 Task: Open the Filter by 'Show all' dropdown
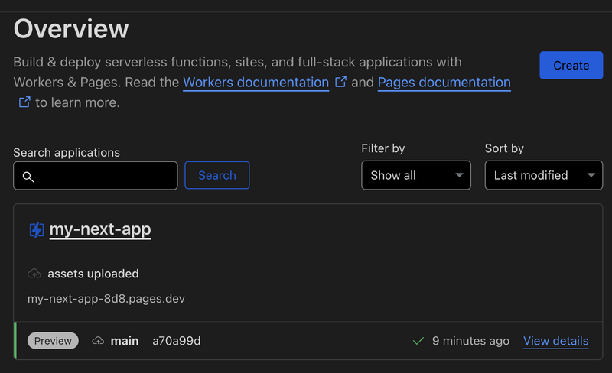416,175
